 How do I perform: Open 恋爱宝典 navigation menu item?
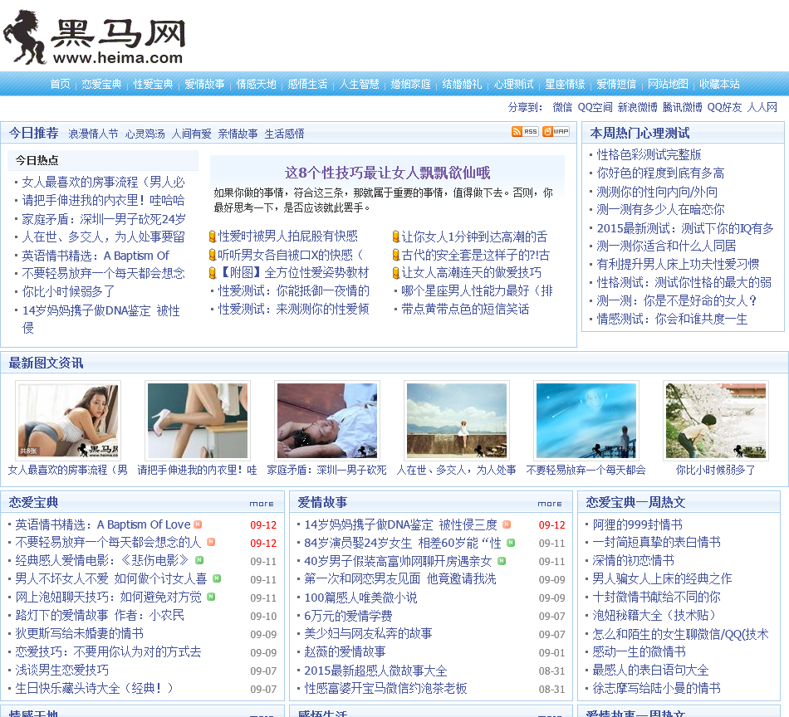coord(101,84)
